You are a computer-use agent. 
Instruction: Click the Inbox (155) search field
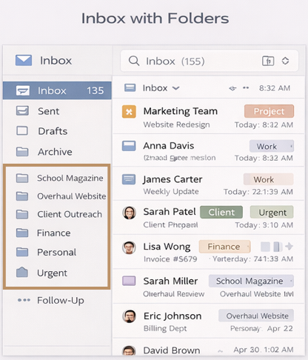210,61
